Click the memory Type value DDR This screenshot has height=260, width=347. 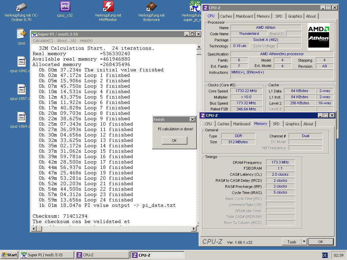[238, 136]
